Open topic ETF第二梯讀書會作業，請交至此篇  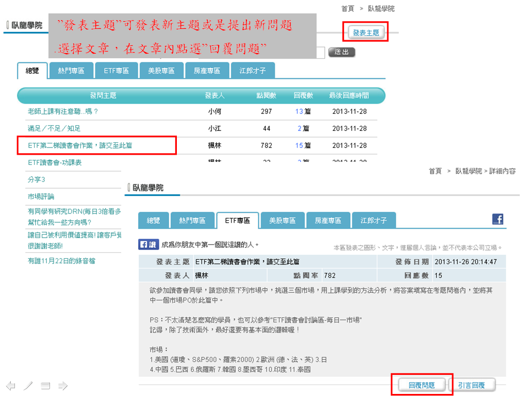point(80,145)
